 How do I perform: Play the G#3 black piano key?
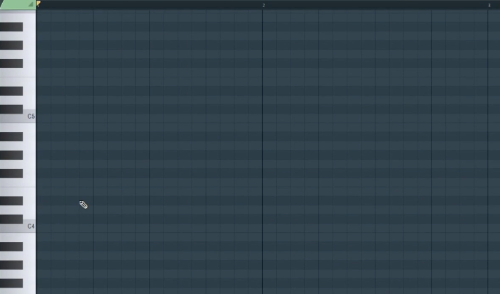tap(11, 265)
